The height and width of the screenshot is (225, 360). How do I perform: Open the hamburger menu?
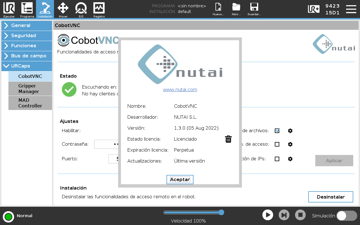[x=351, y=9]
